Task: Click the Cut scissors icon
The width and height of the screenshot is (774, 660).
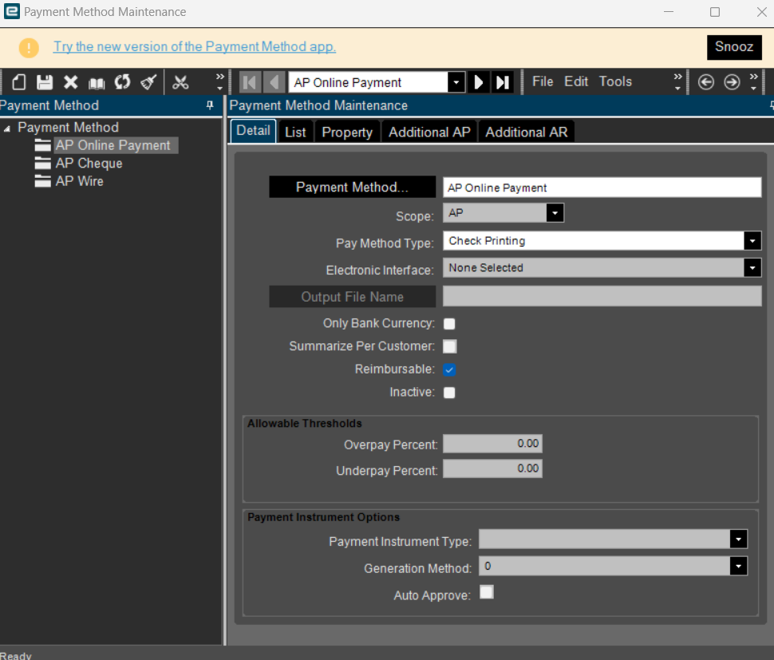Action: pos(180,82)
